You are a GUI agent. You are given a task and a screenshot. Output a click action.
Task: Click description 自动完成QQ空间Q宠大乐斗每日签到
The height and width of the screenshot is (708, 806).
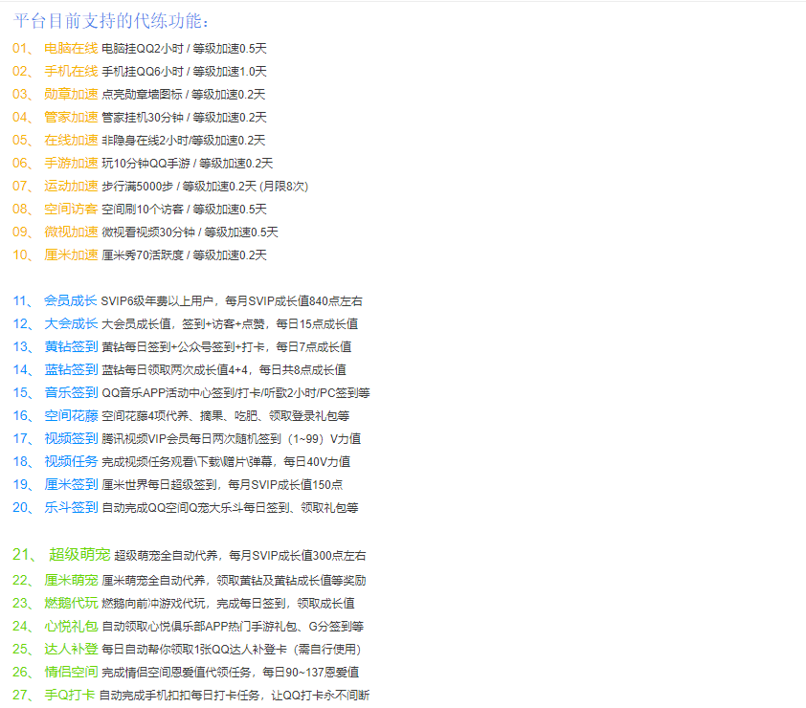point(231,508)
